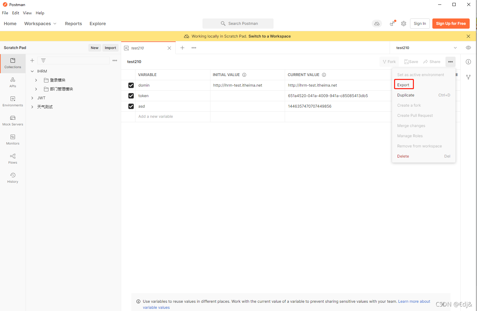Uncheck the domin variable checkbox
This screenshot has width=477, height=311.
pos(131,85)
